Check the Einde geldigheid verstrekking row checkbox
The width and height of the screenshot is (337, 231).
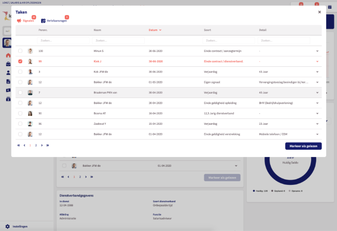pos(20,134)
